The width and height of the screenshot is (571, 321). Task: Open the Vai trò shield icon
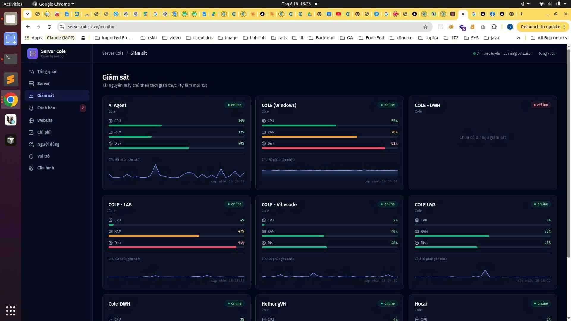coord(31,156)
